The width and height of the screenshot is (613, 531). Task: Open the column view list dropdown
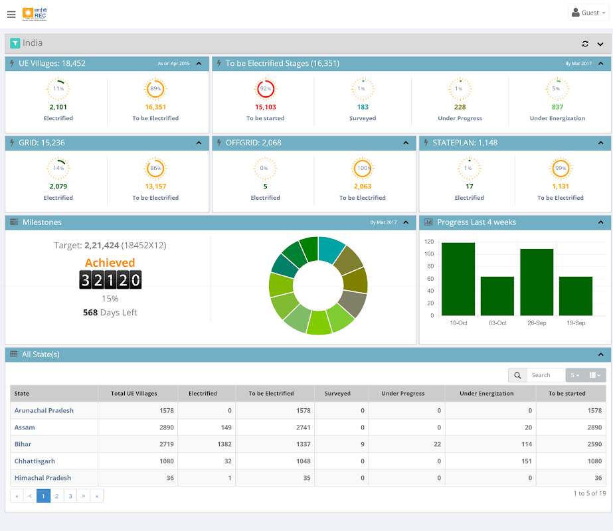coord(596,376)
